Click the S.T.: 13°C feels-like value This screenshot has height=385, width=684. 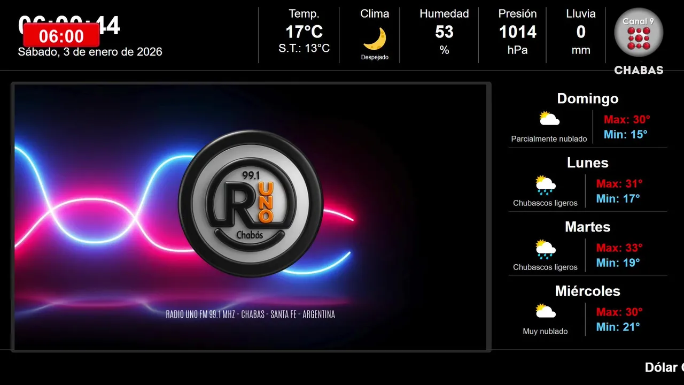pyautogui.click(x=304, y=49)
